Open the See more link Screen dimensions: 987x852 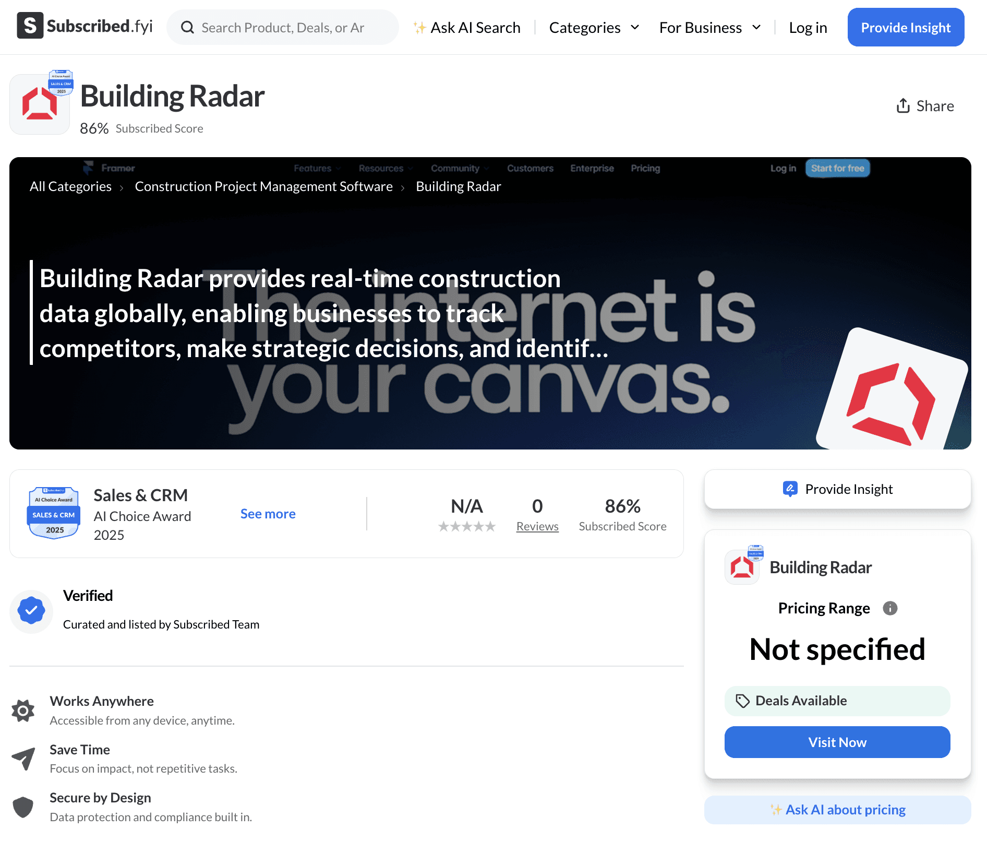coord(268,514)
